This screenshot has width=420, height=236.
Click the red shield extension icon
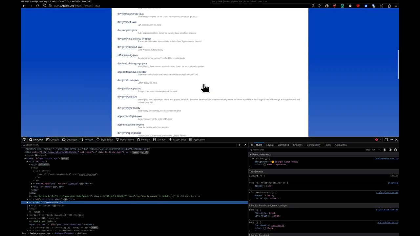point(334,6)
